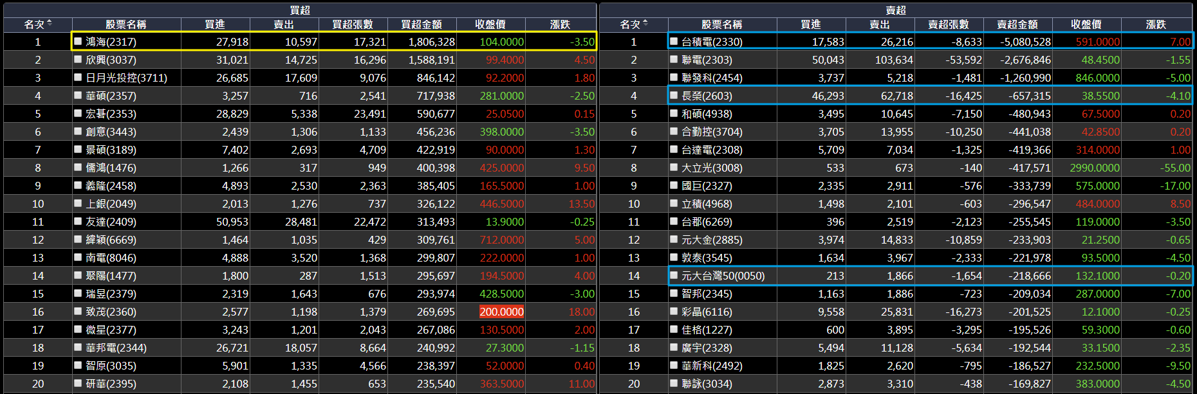Select the 敦泰(3545) row name
Screen dimensions: 1197x394
707,258
